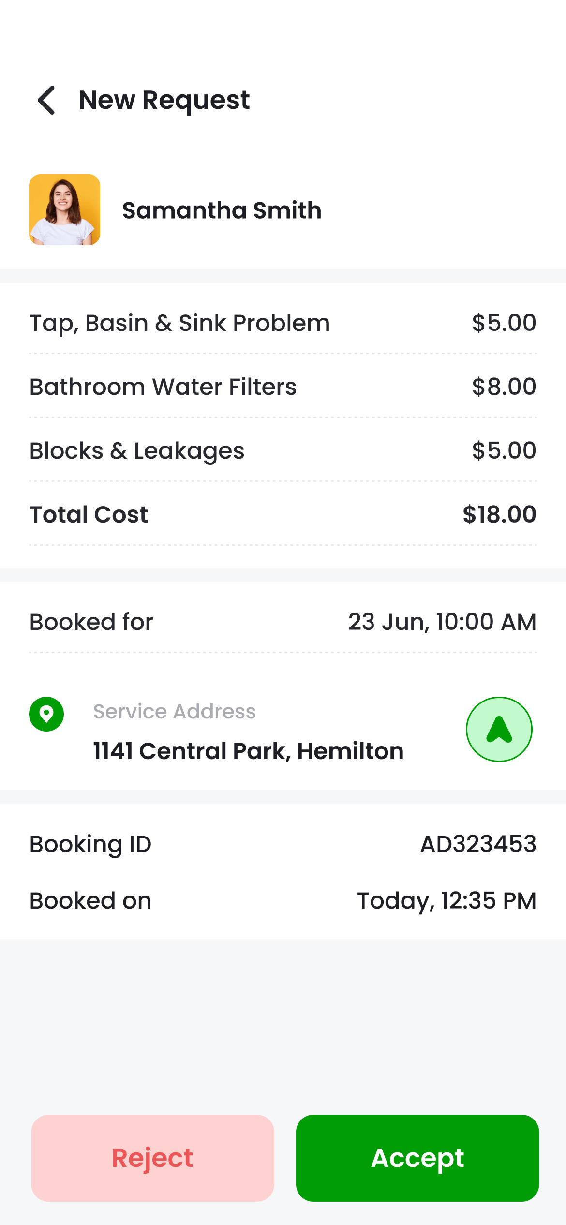566x1225 pixels.
Task: Tap the Booked for label
Action: (x=91, y=622)
